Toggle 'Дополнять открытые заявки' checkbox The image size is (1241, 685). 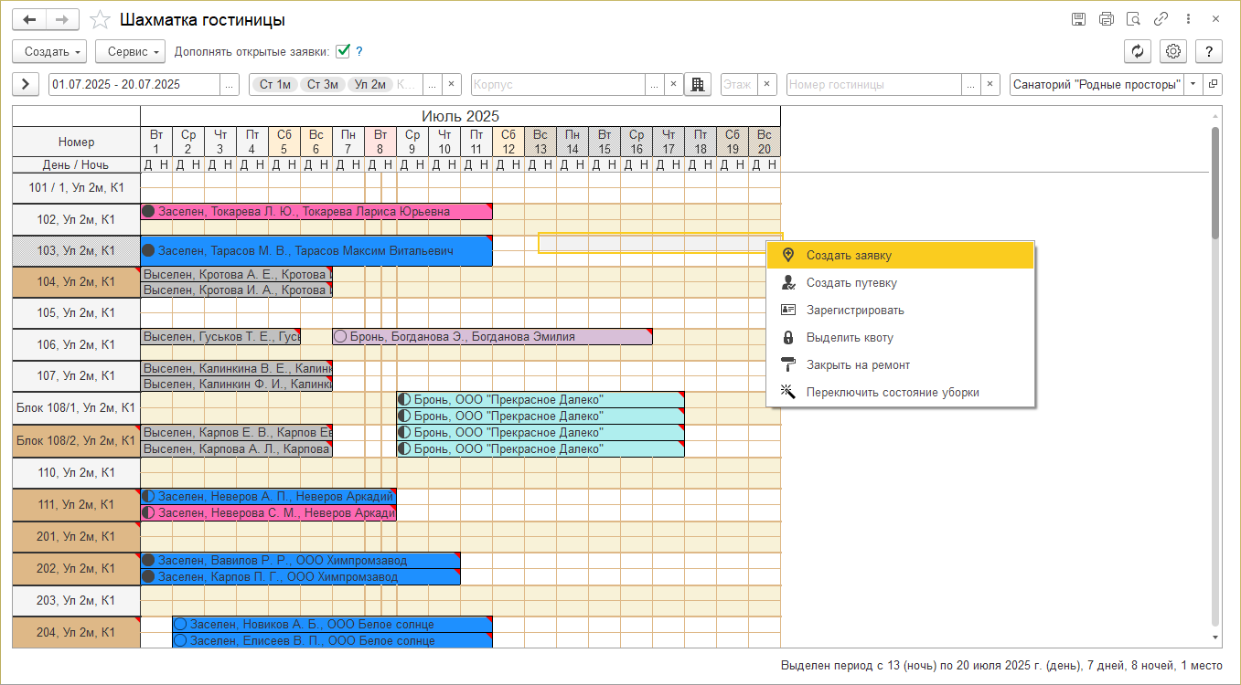click(343, 52)
